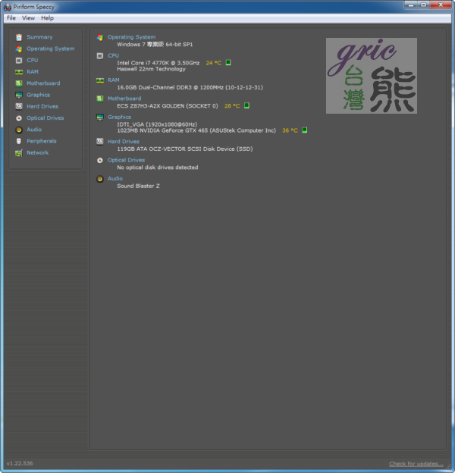Click the CPU chip icon in summary panel
Viewport: 455px width, 473px height.
100,56
